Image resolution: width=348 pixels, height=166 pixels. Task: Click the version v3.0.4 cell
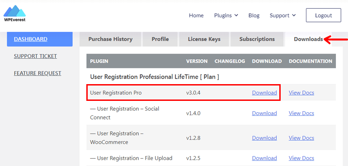click(x=193, y=93)
